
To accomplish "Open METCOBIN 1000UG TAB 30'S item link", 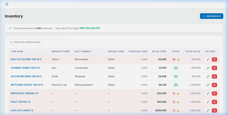I will [x=27, y=85].
